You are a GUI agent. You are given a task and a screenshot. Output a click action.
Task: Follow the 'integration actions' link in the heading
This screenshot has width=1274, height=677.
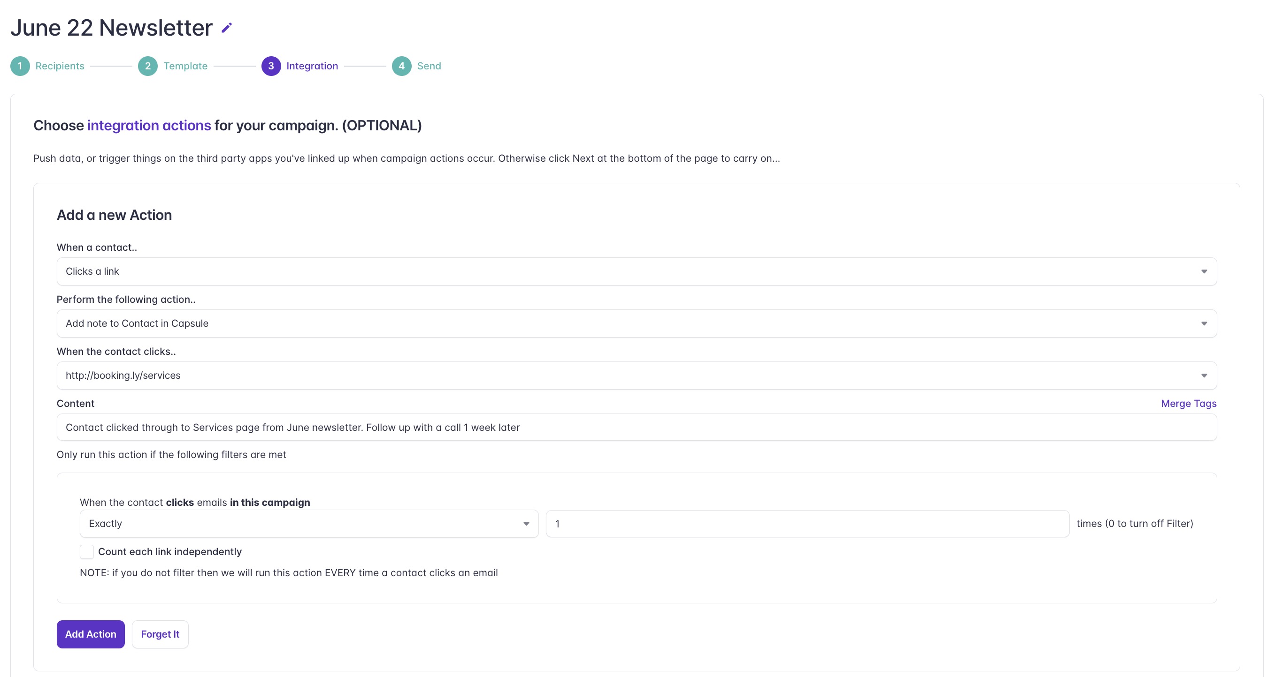click(x=149, y=126)
